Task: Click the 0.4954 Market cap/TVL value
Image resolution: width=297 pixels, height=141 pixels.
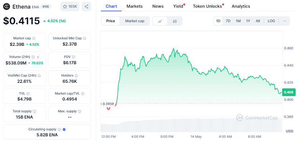Action: click(70, 99)
